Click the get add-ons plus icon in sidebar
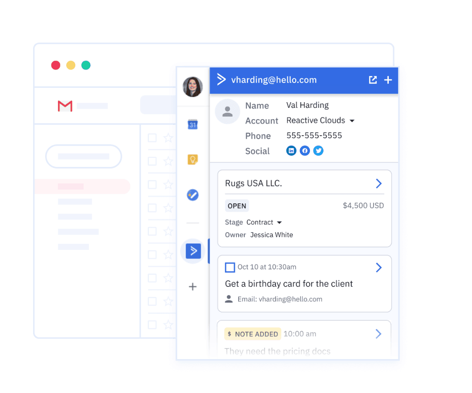The image size is (472, 393). point(192,286)
